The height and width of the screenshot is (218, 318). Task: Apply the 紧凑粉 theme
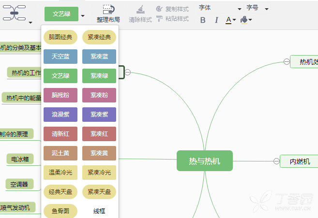pos(99,95)
